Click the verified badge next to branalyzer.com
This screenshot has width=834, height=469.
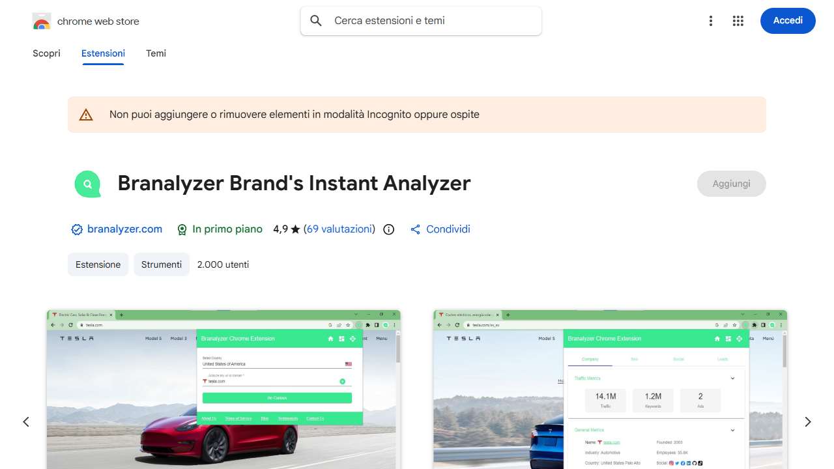pos(76,229)
